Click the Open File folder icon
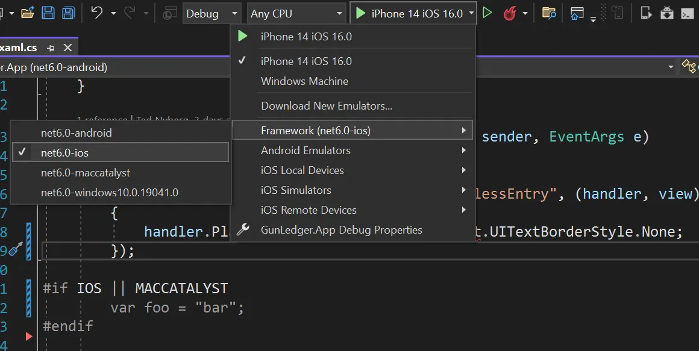Viewport: 699px width, 351px height. 27,13
